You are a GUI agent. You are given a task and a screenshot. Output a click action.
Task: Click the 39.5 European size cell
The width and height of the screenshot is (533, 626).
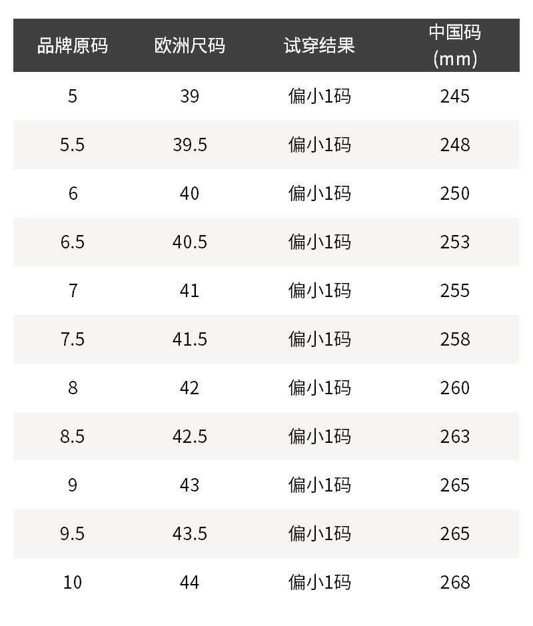coord(189,145)
